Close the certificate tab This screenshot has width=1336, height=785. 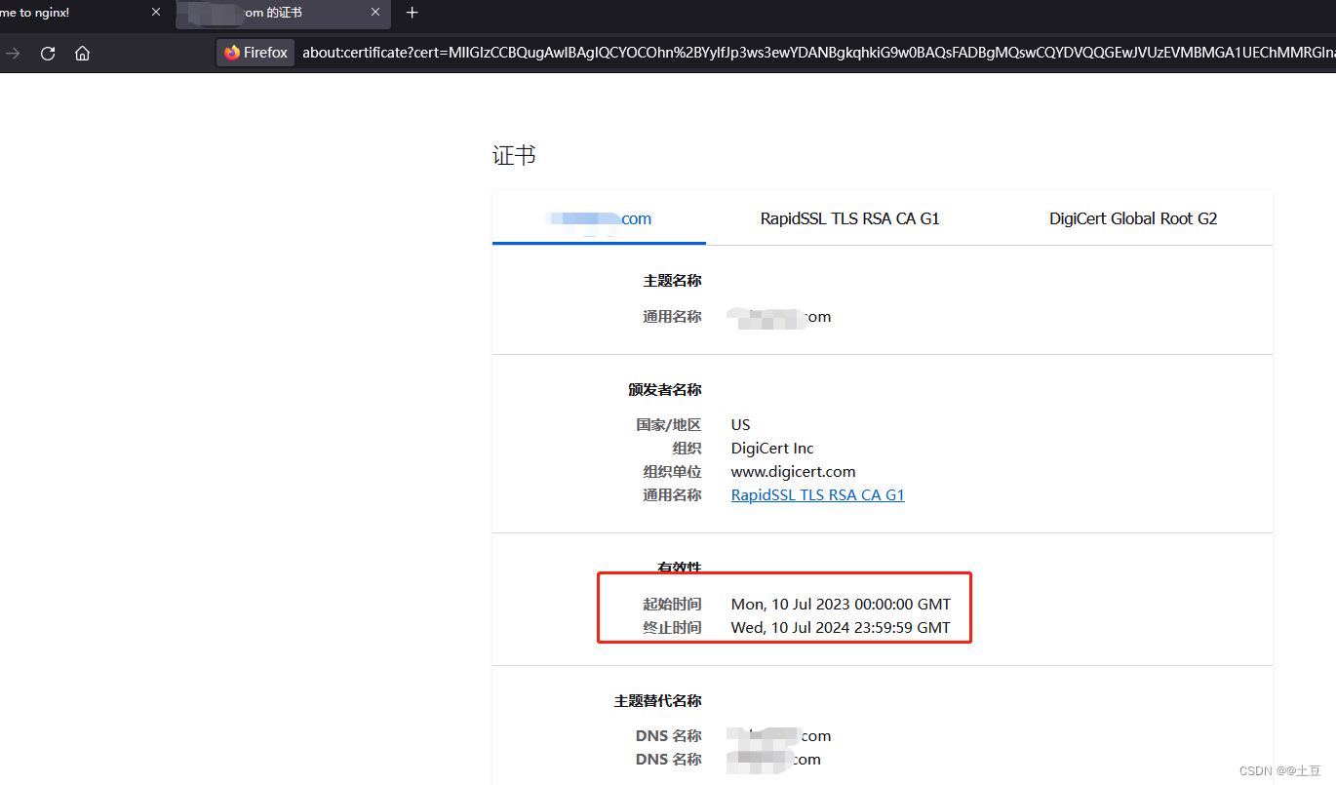tap(375, 13)
